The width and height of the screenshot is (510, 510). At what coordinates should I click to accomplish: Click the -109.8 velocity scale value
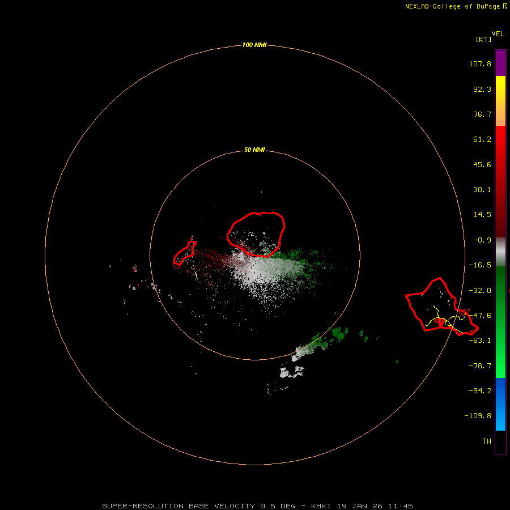point(478,416)
